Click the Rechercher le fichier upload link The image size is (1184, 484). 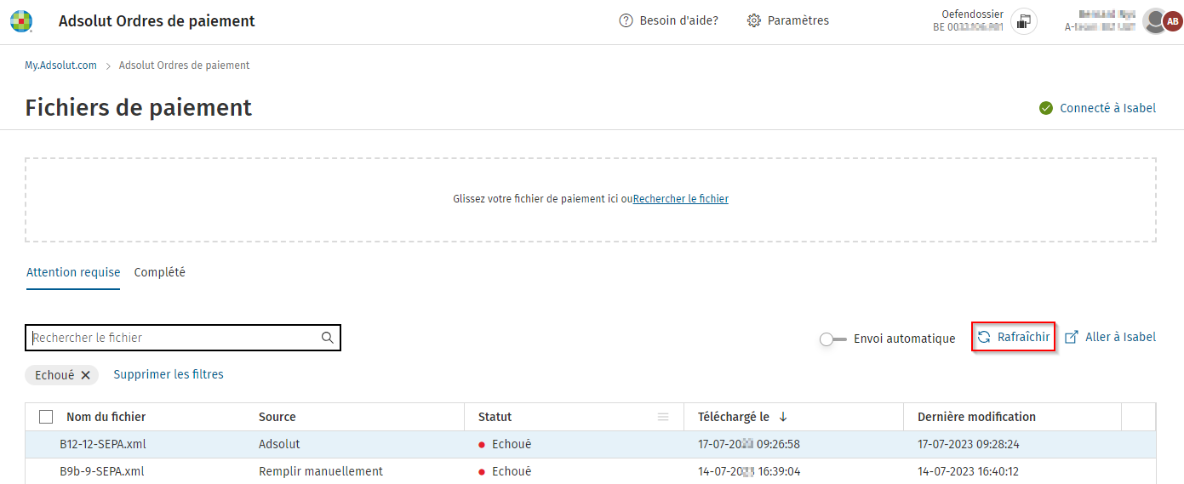(681, 199)
